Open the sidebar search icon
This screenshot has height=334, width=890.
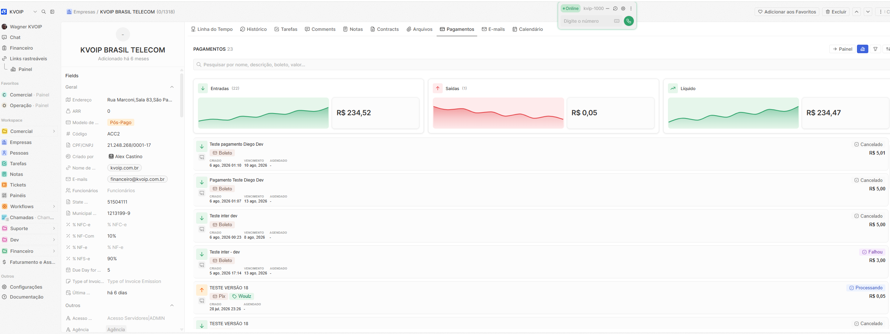point(44,12)
